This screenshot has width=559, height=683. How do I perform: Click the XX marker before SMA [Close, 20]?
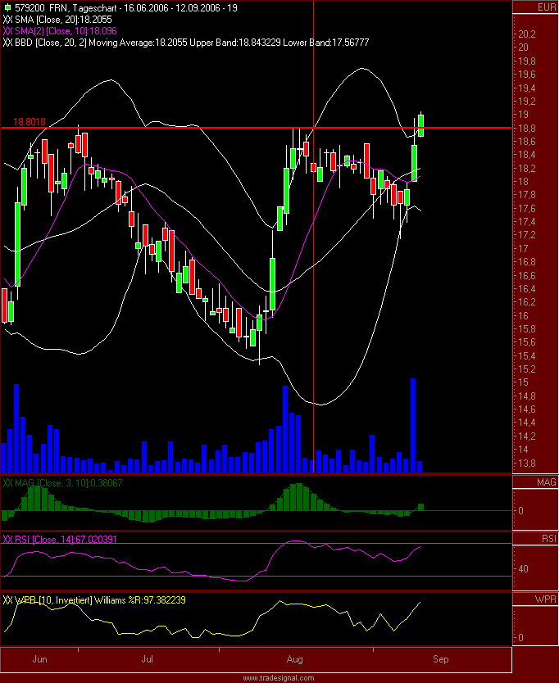click(x=7, y=20)
